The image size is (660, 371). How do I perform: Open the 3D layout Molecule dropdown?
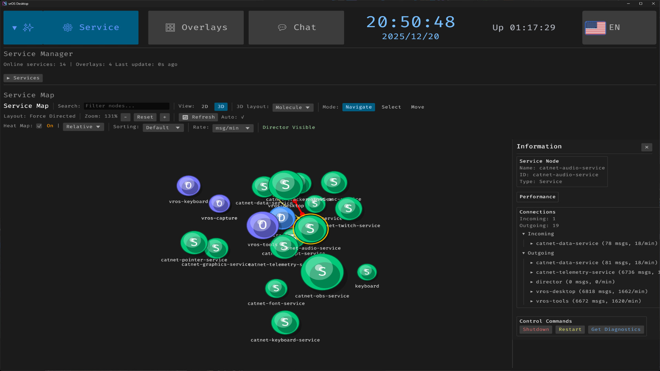(x=293, y=108)
